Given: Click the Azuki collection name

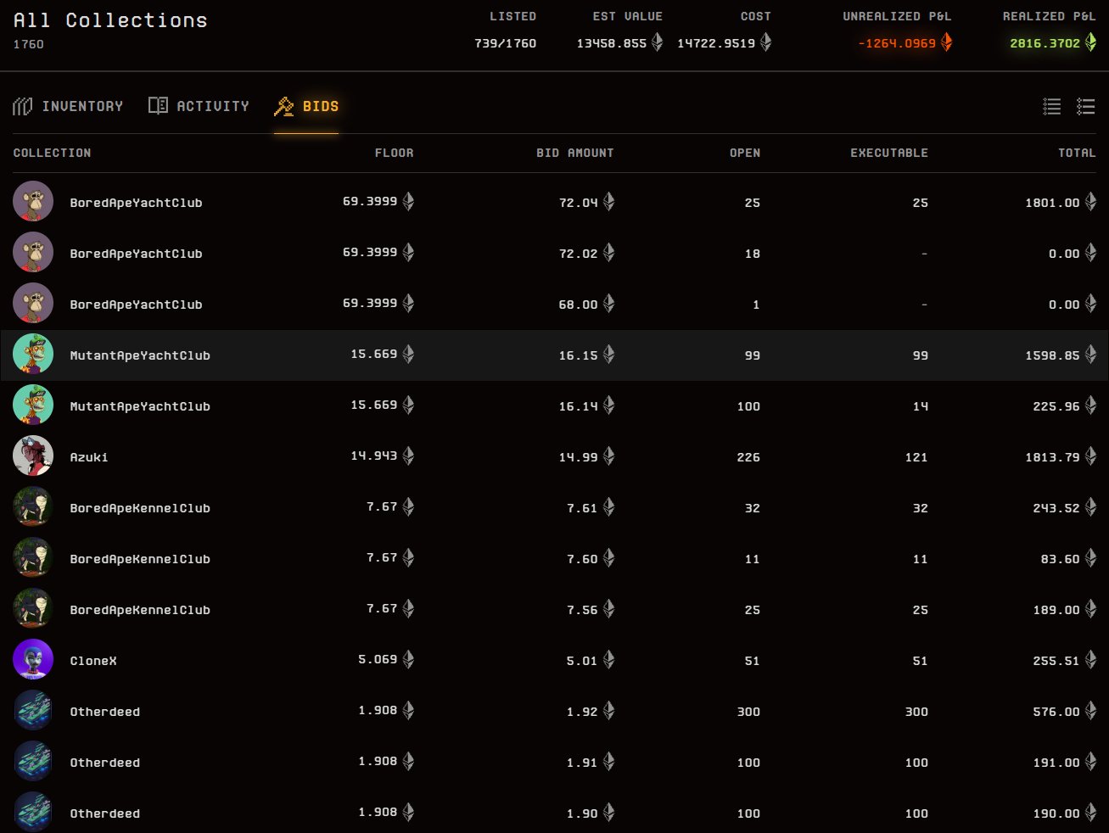Looking at the screenshot, I should [89, 457].
